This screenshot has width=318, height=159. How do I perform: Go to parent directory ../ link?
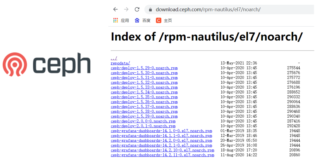(114, 58)
